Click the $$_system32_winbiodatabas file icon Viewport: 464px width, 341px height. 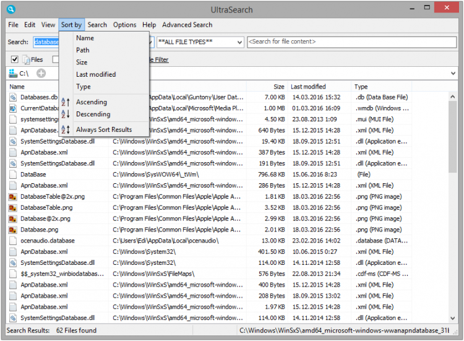pos(13,274)
